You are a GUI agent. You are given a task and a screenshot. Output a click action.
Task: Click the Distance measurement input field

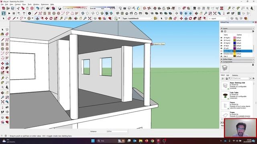pyautogui.click(x=117, y=131)
